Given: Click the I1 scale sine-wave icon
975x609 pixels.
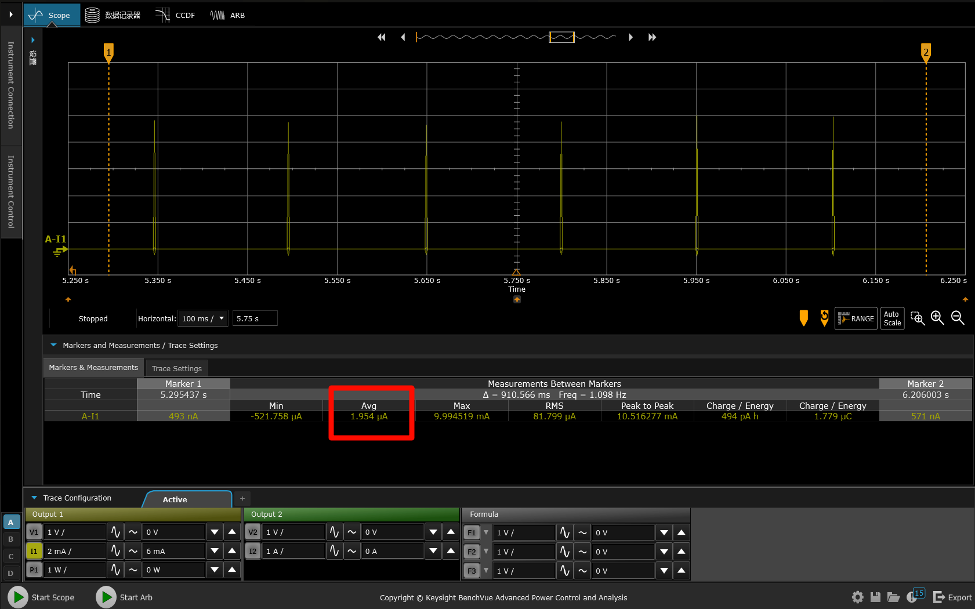Looking at the screenshot, I should point(115,551).
